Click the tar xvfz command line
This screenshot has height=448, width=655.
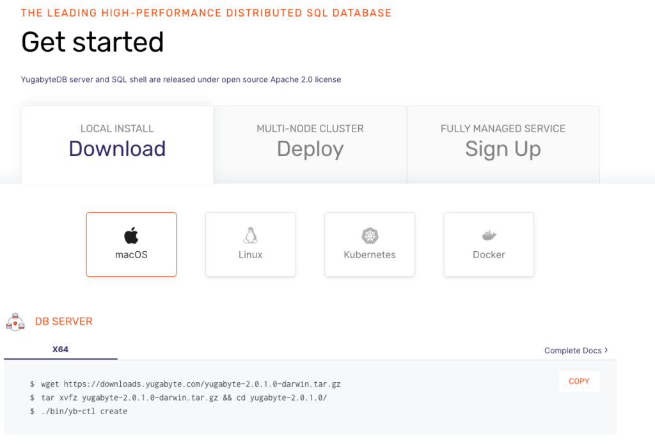[x=178, y=398]
